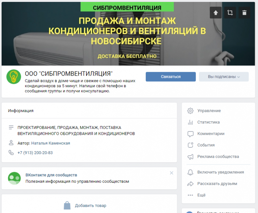Click the shopping bag icon
The height and width of the screenshot is (213, 258).
67,206
